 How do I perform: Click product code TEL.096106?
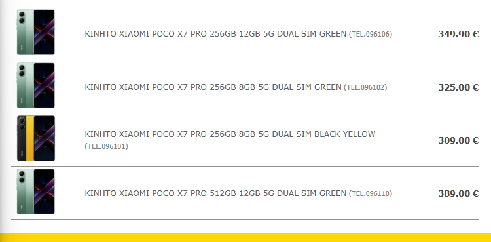(x=371, y=34)
